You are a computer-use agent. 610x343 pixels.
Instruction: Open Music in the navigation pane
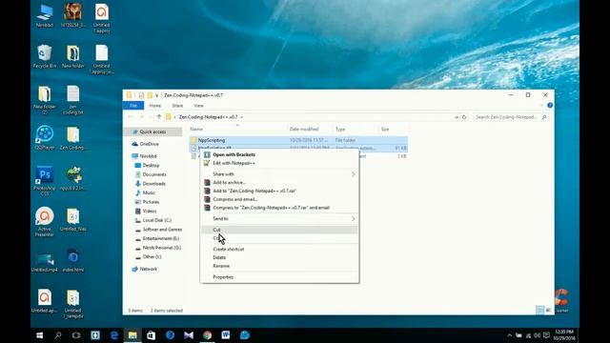click(x=149, y=192)
